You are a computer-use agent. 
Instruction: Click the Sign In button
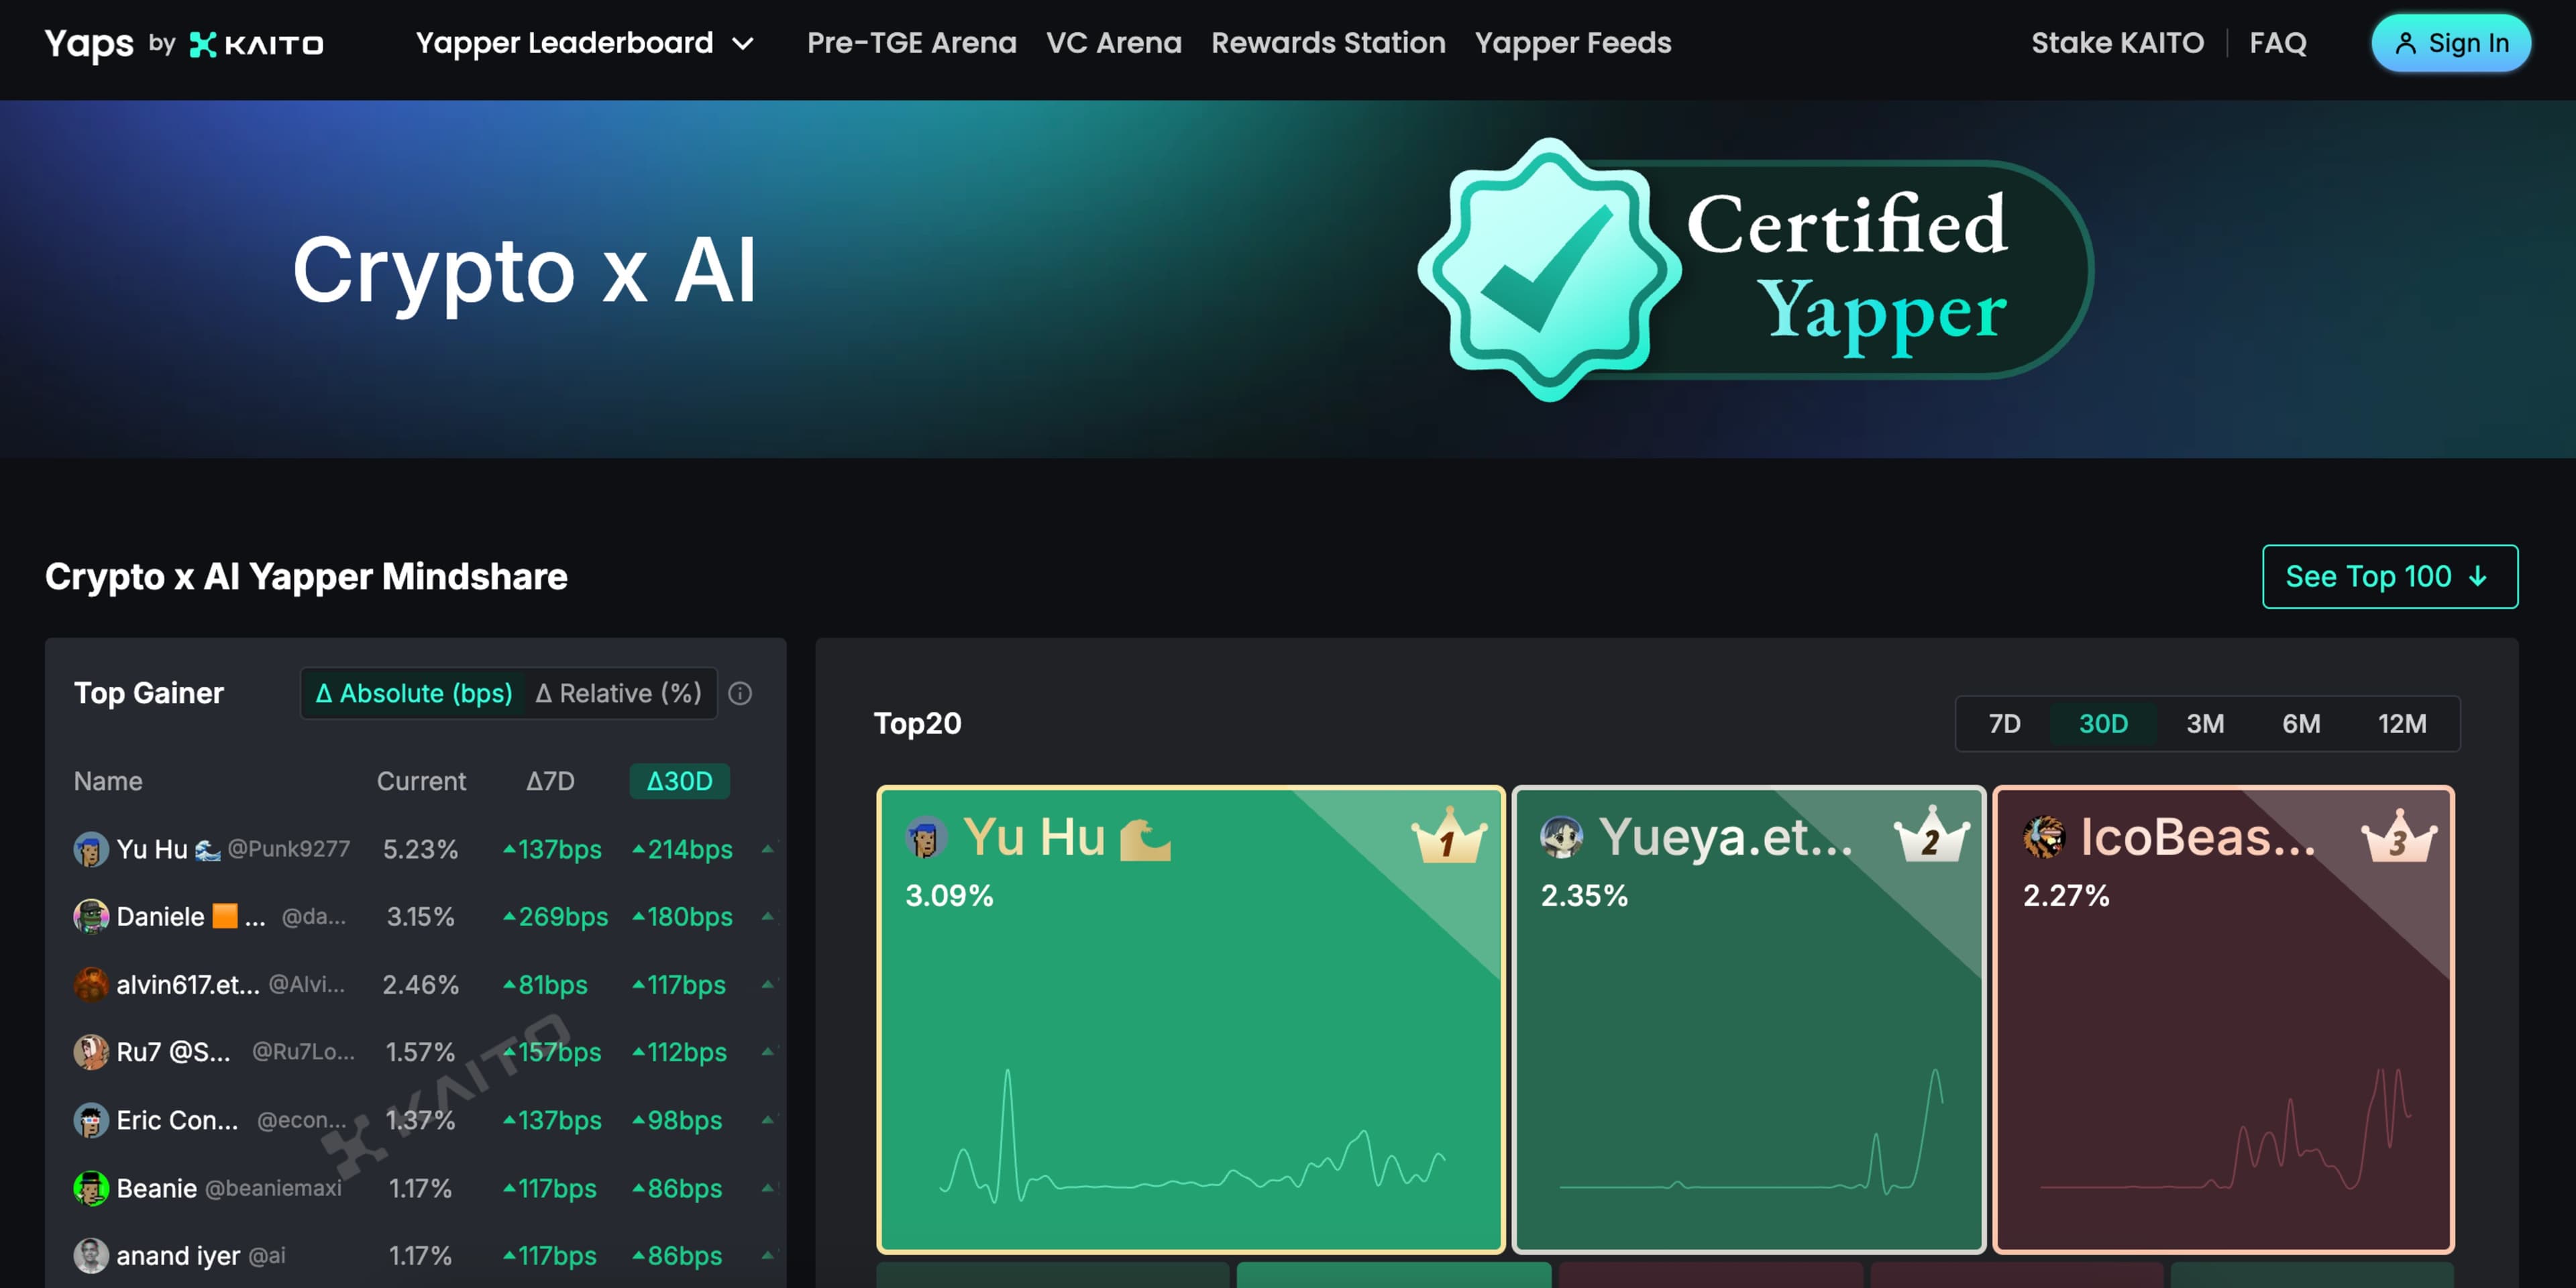coord(2450,43)
